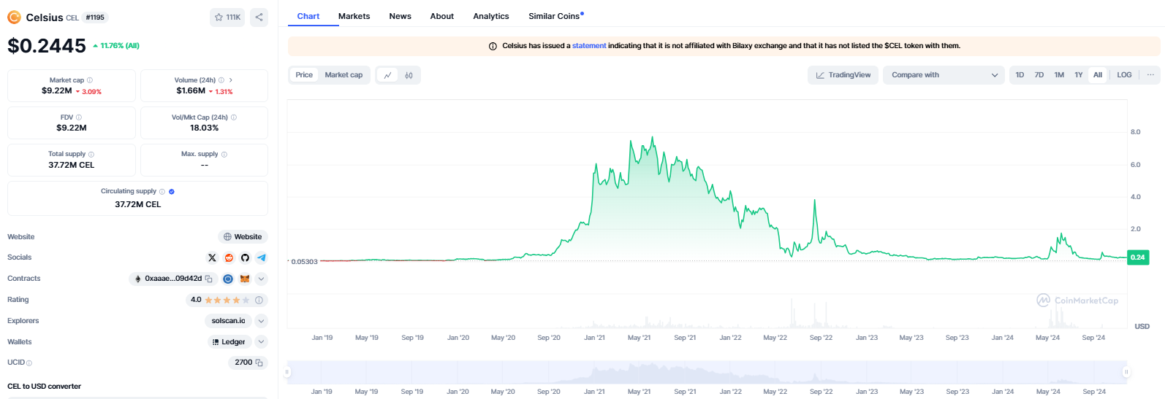1165x399 pixels.
Task: Click the left range slider handle
Action: tap(287, 372)
